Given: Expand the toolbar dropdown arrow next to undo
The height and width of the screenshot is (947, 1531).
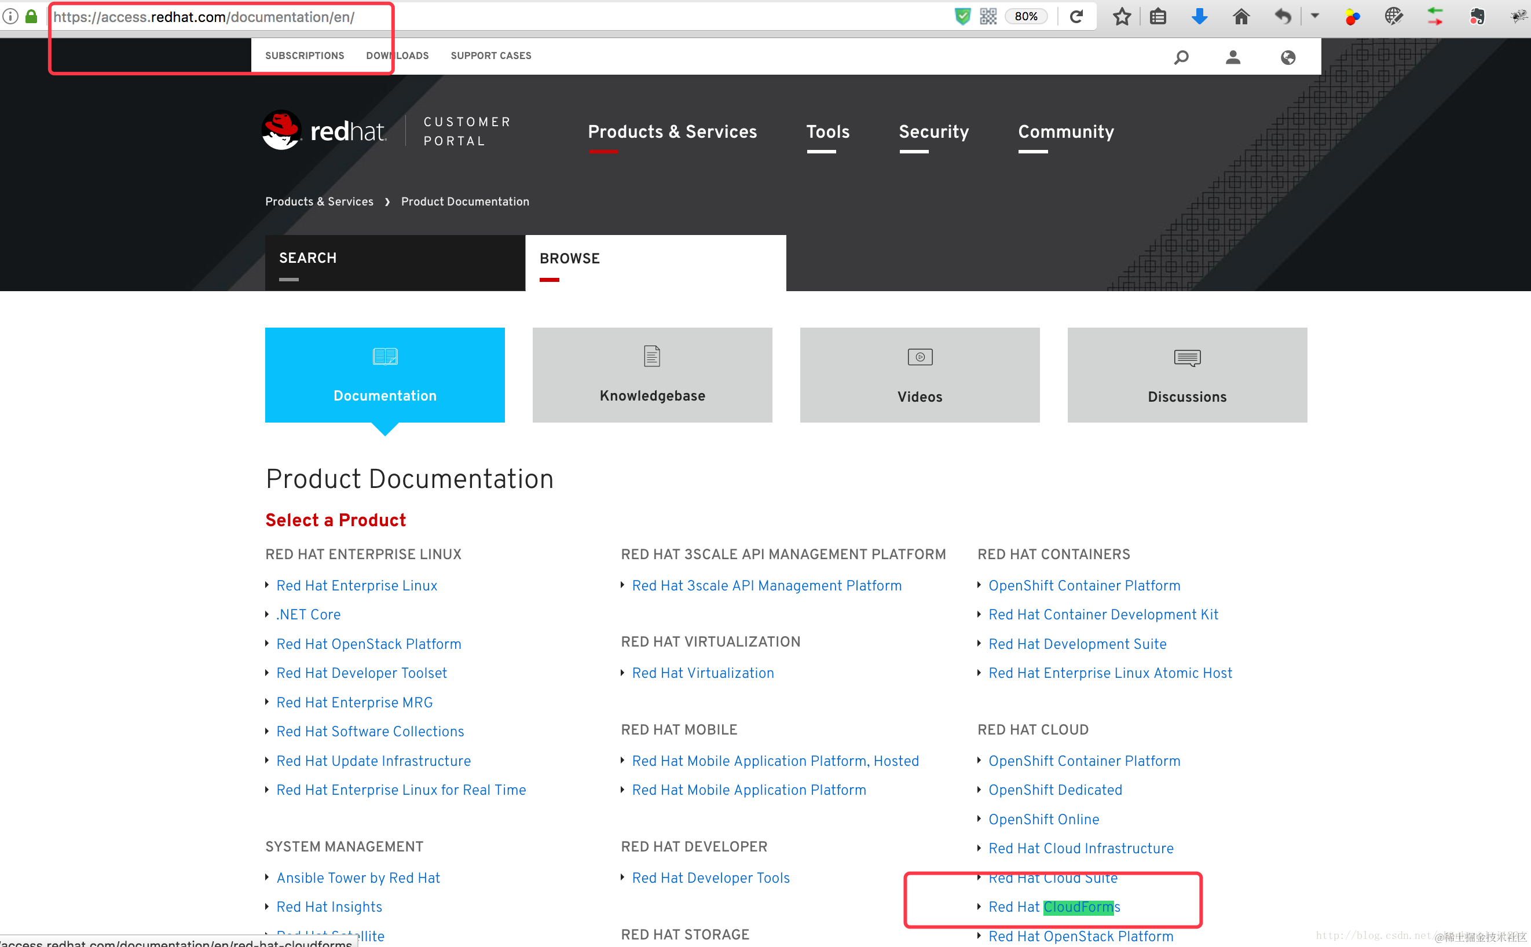Looking at the screenshot, I should click(x=1315, y=17).
